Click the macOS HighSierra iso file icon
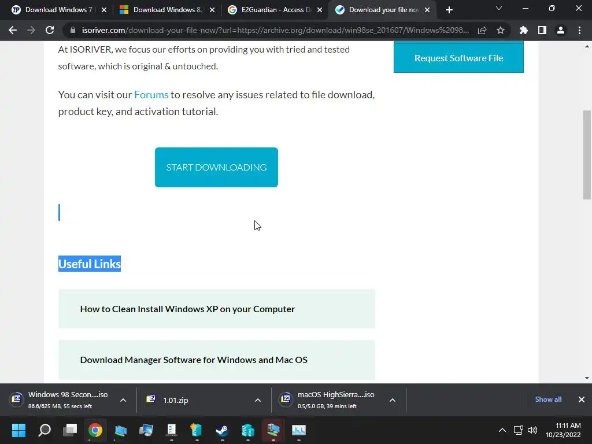Image resolution: width=592 pixels, height=444 pixels. 286,399
